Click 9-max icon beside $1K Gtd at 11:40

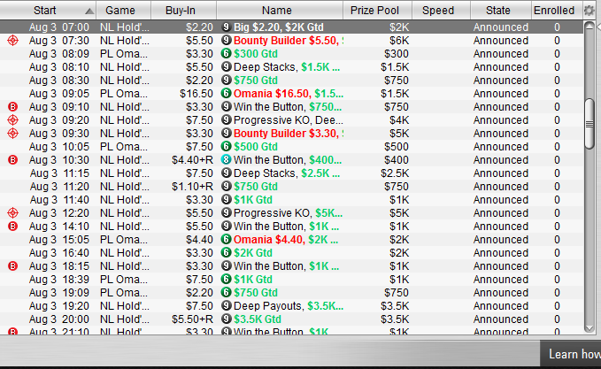pos(226,199)
